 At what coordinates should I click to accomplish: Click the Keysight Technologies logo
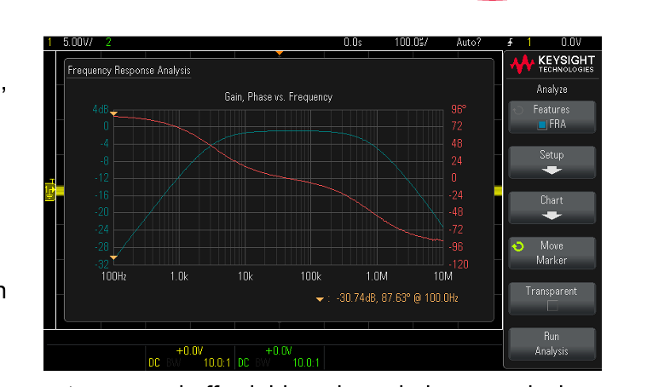[552, 65]
